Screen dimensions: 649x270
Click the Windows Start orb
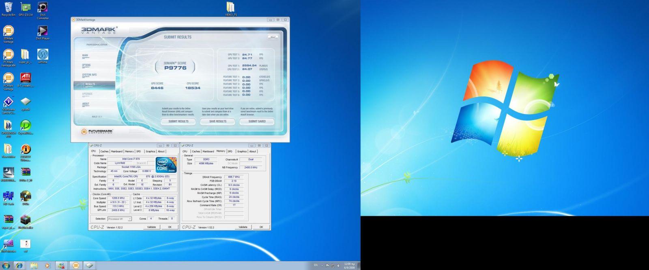click(6, 266)
